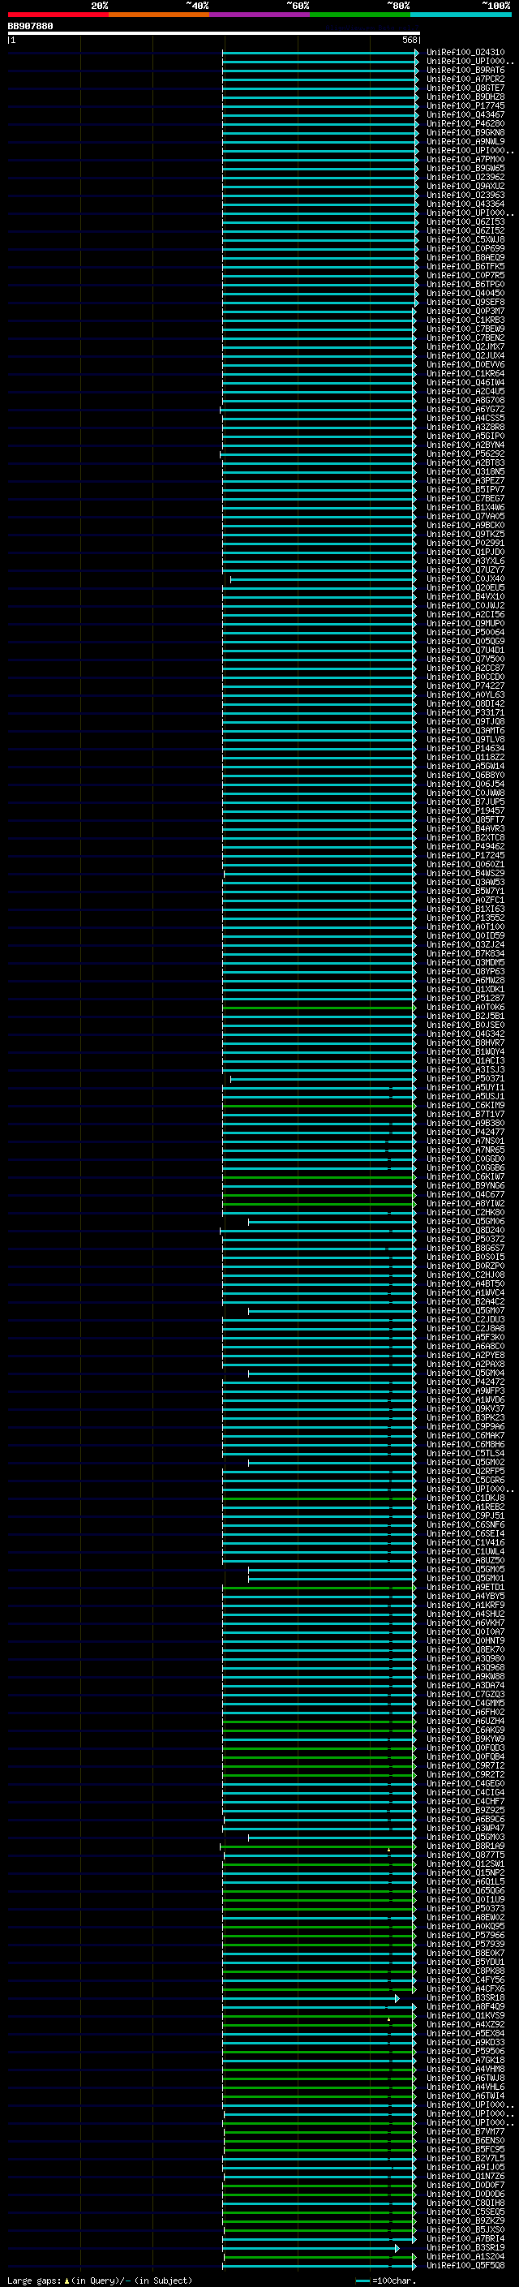Click hit label UniRef100_Q40450

pos(465,293)
